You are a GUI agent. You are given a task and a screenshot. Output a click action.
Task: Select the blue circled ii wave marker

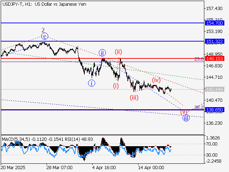(102, 53)
